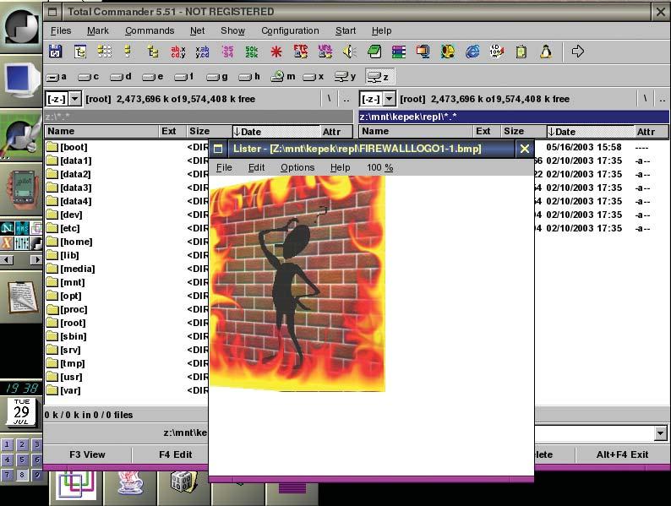Select the active network drive z button
This screenshot has width=671, height=506.
click(x=379, y=77)
